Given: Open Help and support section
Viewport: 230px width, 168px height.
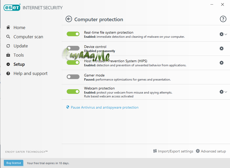Looking at the screenshot, I should [30, 73].
